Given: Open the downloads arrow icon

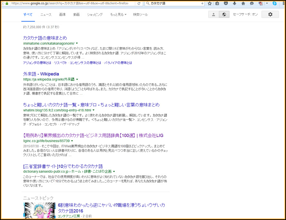Looking at the screenshot, I should tap(235, 3).
